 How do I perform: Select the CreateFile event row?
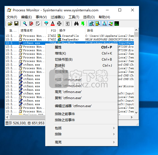point(70,36)
